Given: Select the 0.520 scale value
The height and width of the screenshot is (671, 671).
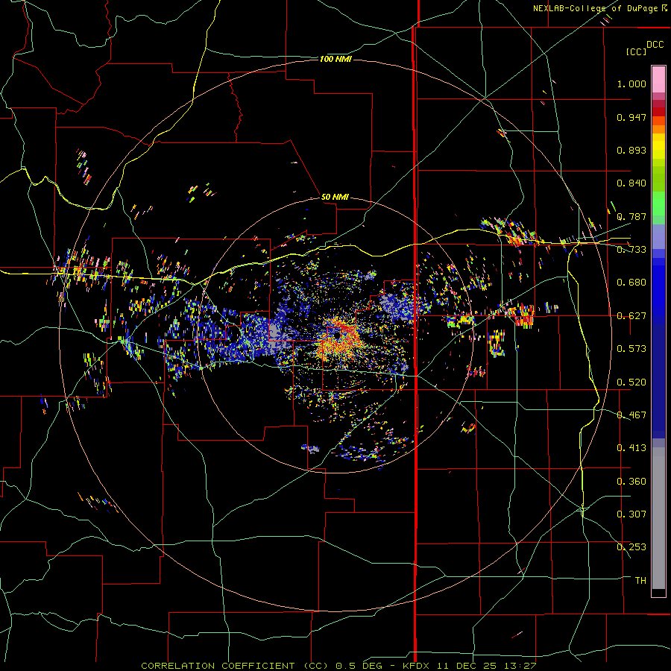Looking at the screenshot, I should 631,382.
